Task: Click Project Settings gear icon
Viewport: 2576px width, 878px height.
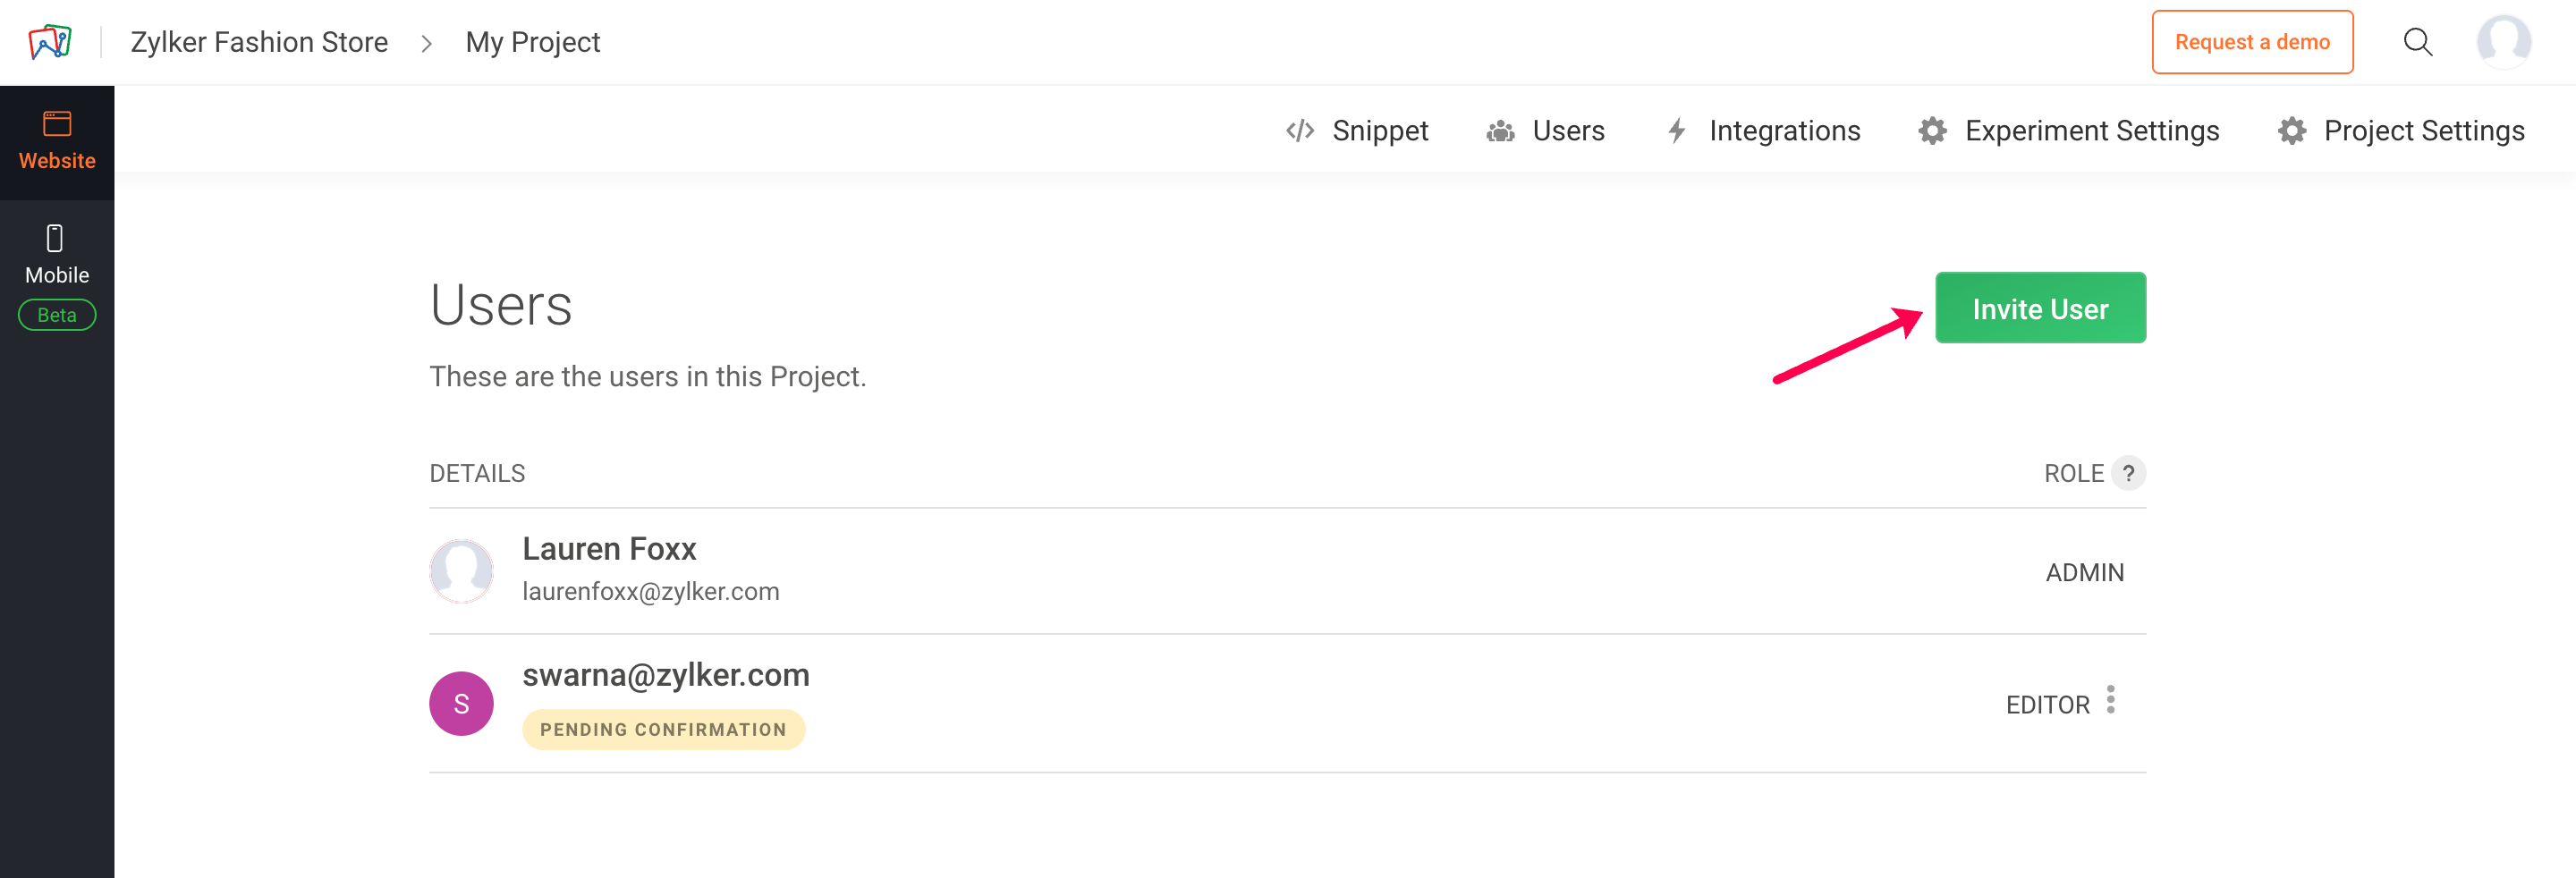Action: (x=2291, y=131)
